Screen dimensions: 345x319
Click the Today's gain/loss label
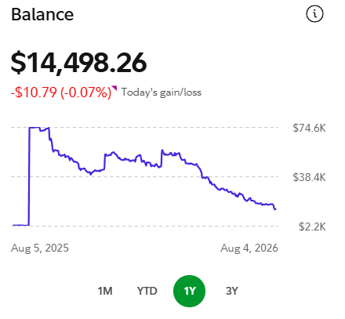[162, 92]
